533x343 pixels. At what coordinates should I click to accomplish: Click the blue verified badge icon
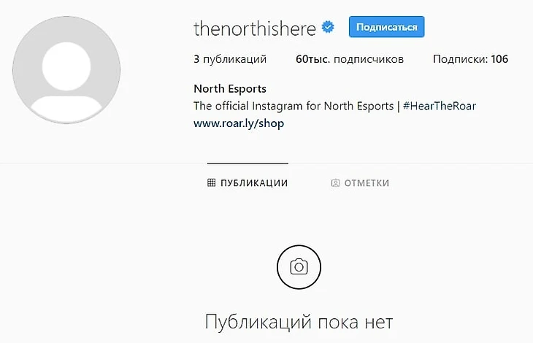[x=328, y=27]
